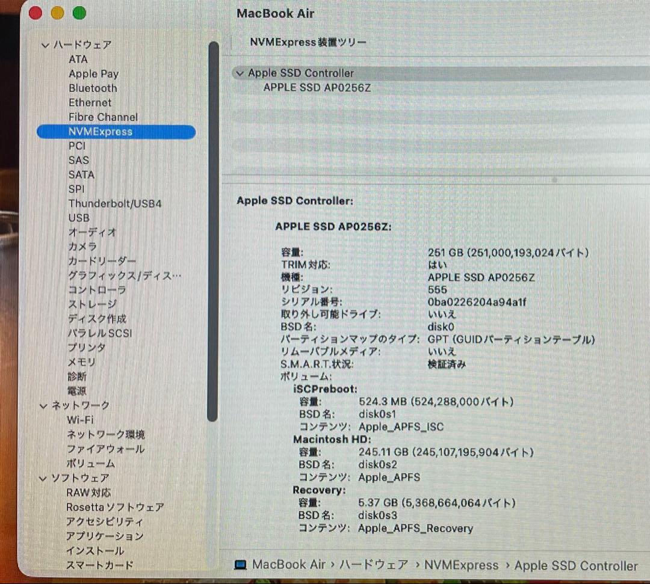Screen dimensions: 650x584
Task: Select カメラ in the sidebar
Action: pyautogui.click(x=82, y=247)
